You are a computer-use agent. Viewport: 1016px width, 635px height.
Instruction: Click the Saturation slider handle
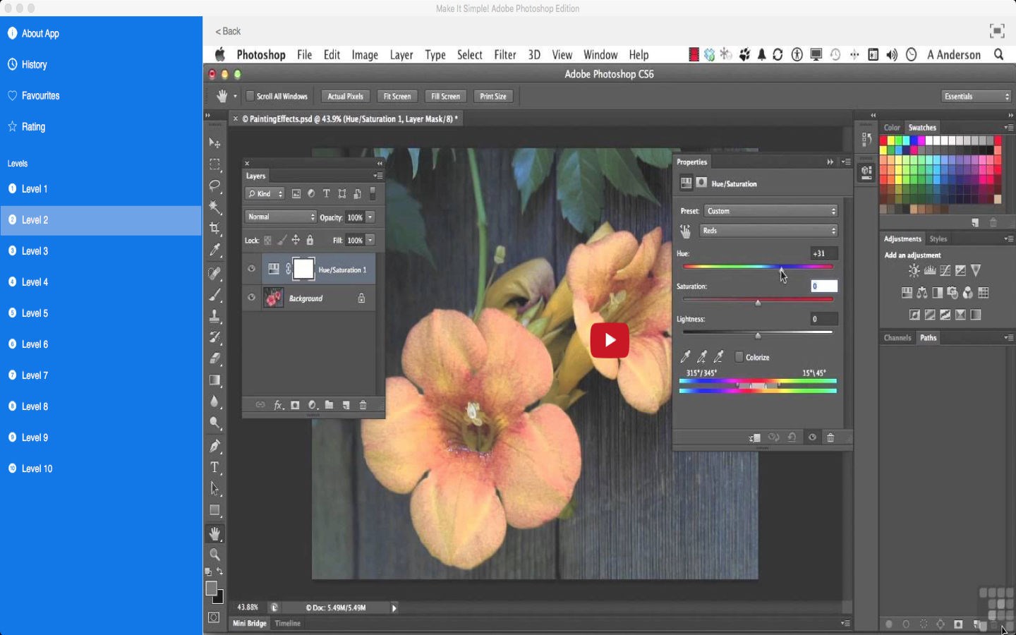758,303
